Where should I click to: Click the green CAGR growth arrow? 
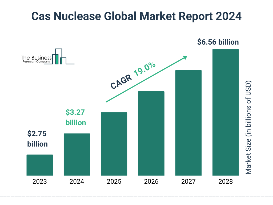(x=146, y=79)
